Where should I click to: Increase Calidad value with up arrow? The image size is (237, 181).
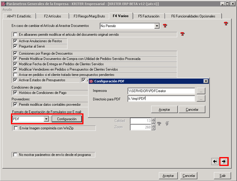click(154, 119)
